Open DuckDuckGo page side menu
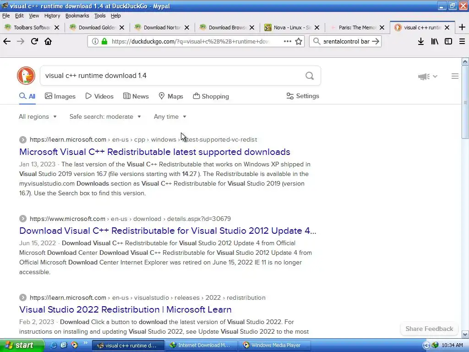Image resolution: width=469 pixels, height=352 pixels. (455, 76)
